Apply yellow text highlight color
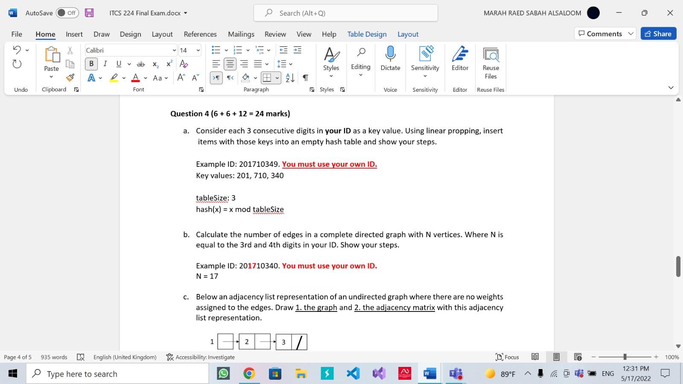This screenshot has width=683, height=384. coord(114,78)
